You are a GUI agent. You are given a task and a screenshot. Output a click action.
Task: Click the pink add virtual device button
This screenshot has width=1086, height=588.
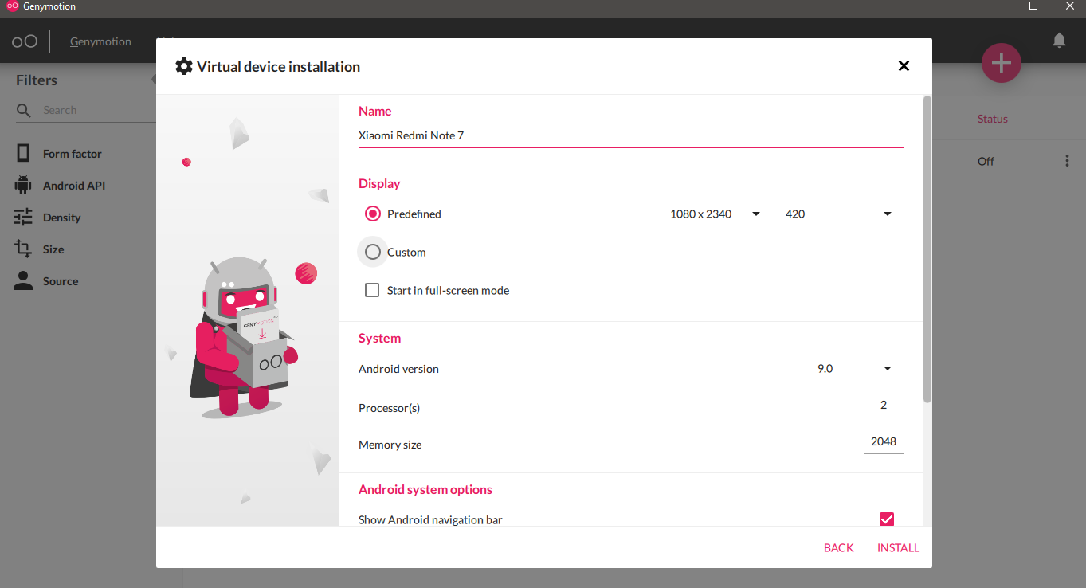1001,63
